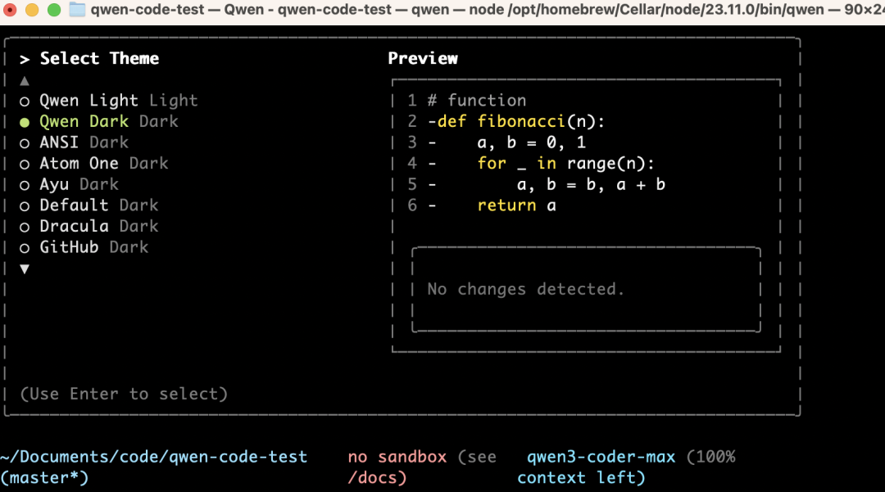885x492 pixels.
Task: Click the 'Select Theme' heading
Action: tap(99, 59)
